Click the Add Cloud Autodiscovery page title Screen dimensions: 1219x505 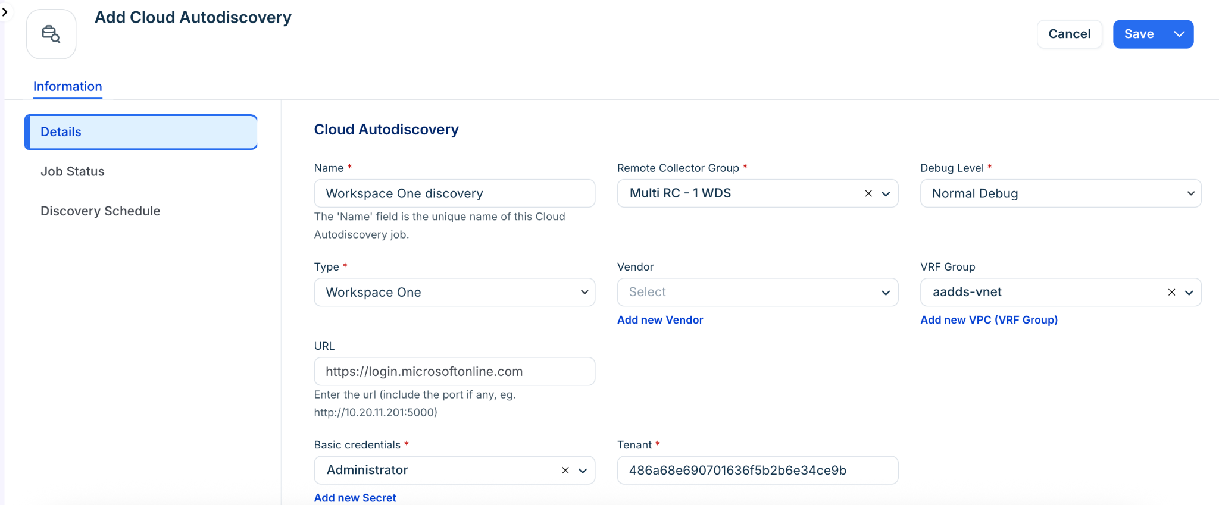pyautogui.click(x=193, y=18)
